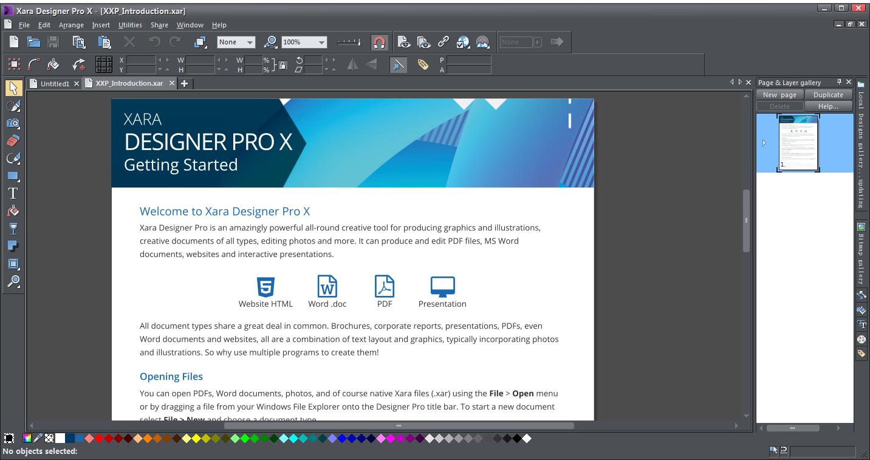
Task: Pin the Page & Layer gallery panel
Action: pyautogui.click(x=839, y=82)
